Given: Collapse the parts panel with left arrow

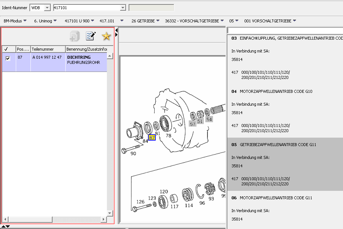Looking at the screenshot, I should [116, 30].
